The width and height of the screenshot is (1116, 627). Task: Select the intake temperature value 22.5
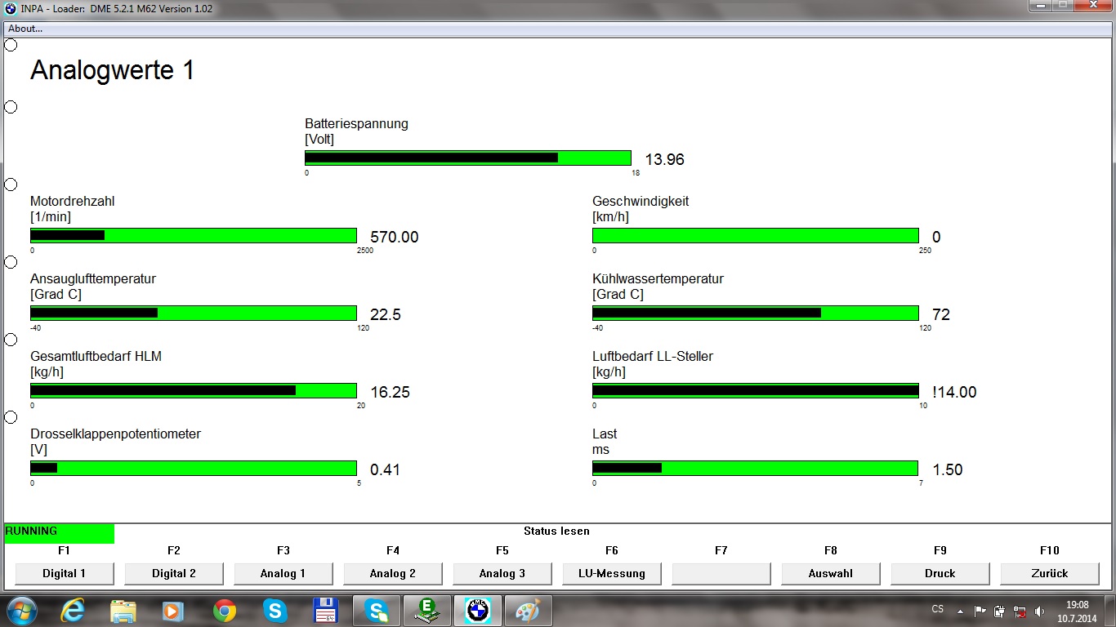386,315
